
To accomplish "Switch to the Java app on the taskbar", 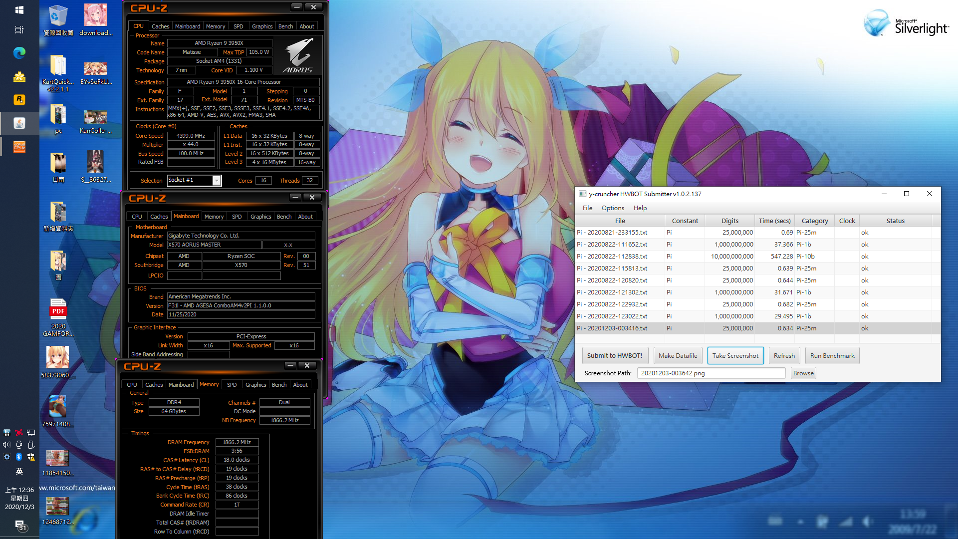I will [19, 123].
